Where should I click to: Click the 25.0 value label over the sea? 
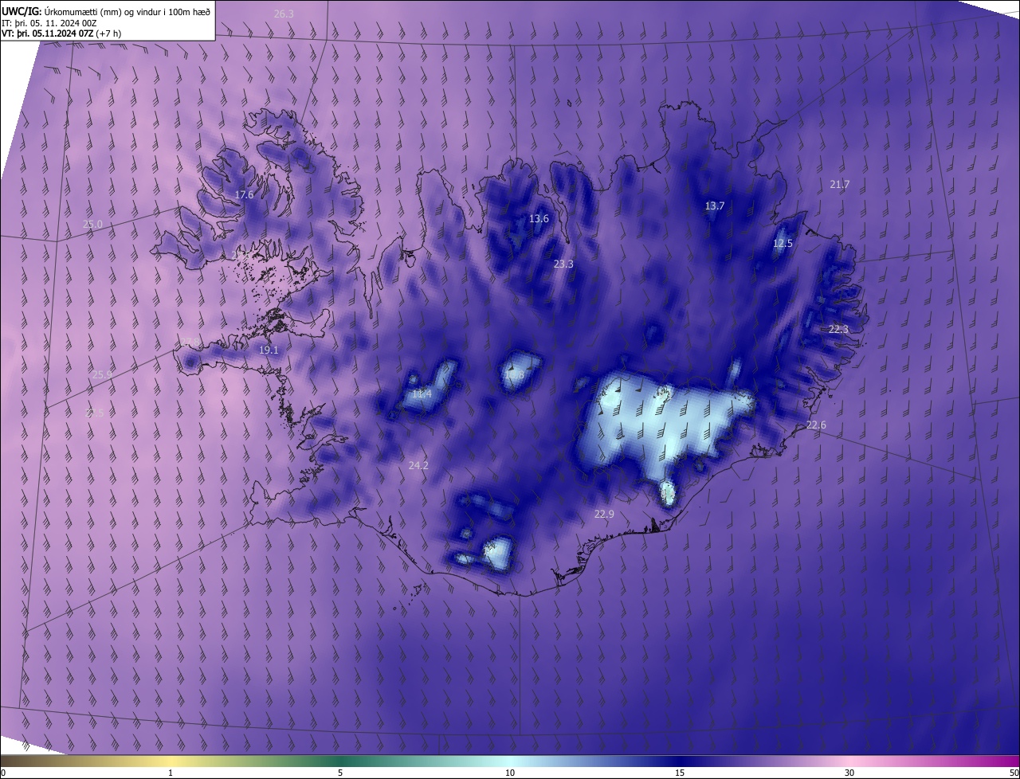(x=92, y=225)
